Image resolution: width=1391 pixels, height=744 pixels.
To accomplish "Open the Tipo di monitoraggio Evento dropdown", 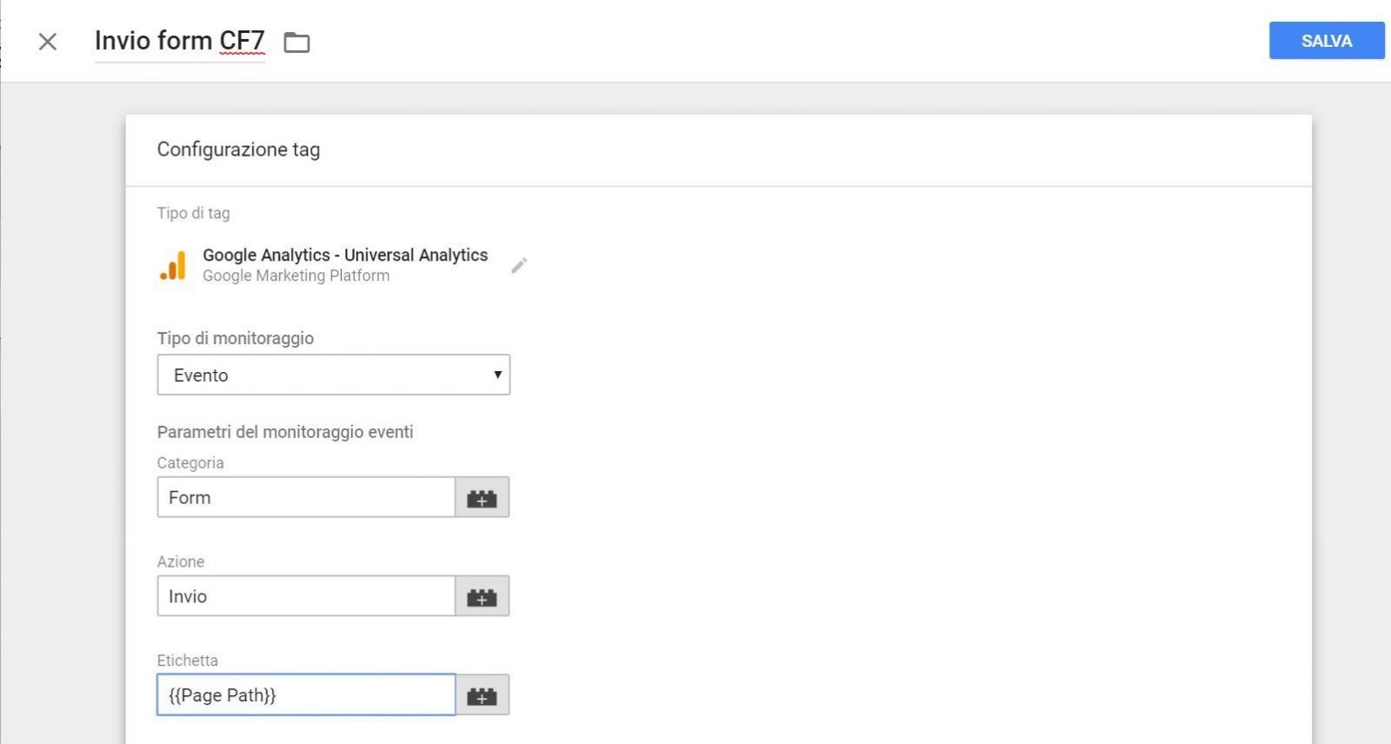I will click(x=333, y=375).
